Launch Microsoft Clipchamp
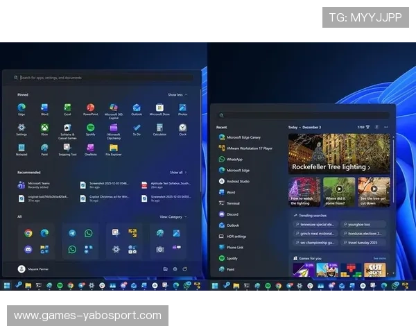Image resolution: width=416 pixels, height=333 pixels. pos(114,131)
